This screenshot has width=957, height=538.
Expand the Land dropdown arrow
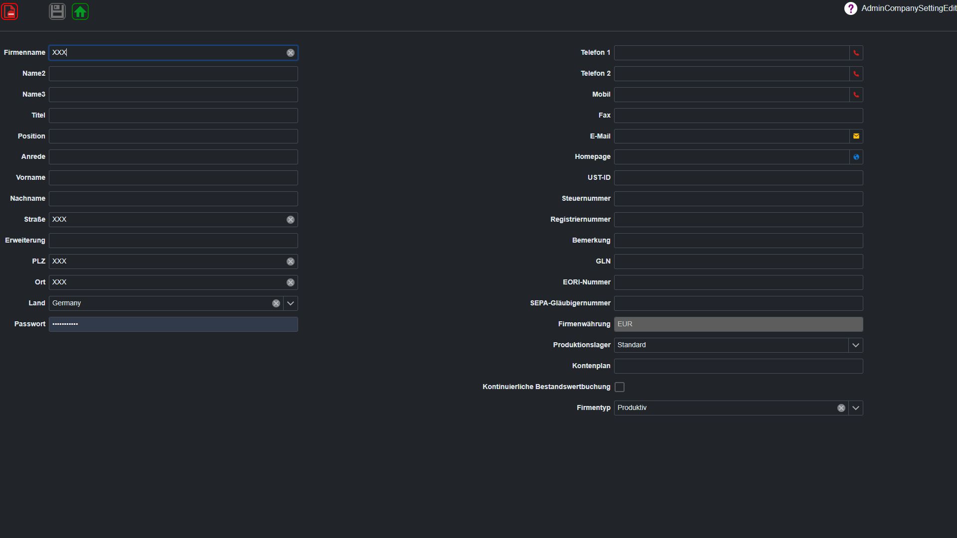click(291, 303)
